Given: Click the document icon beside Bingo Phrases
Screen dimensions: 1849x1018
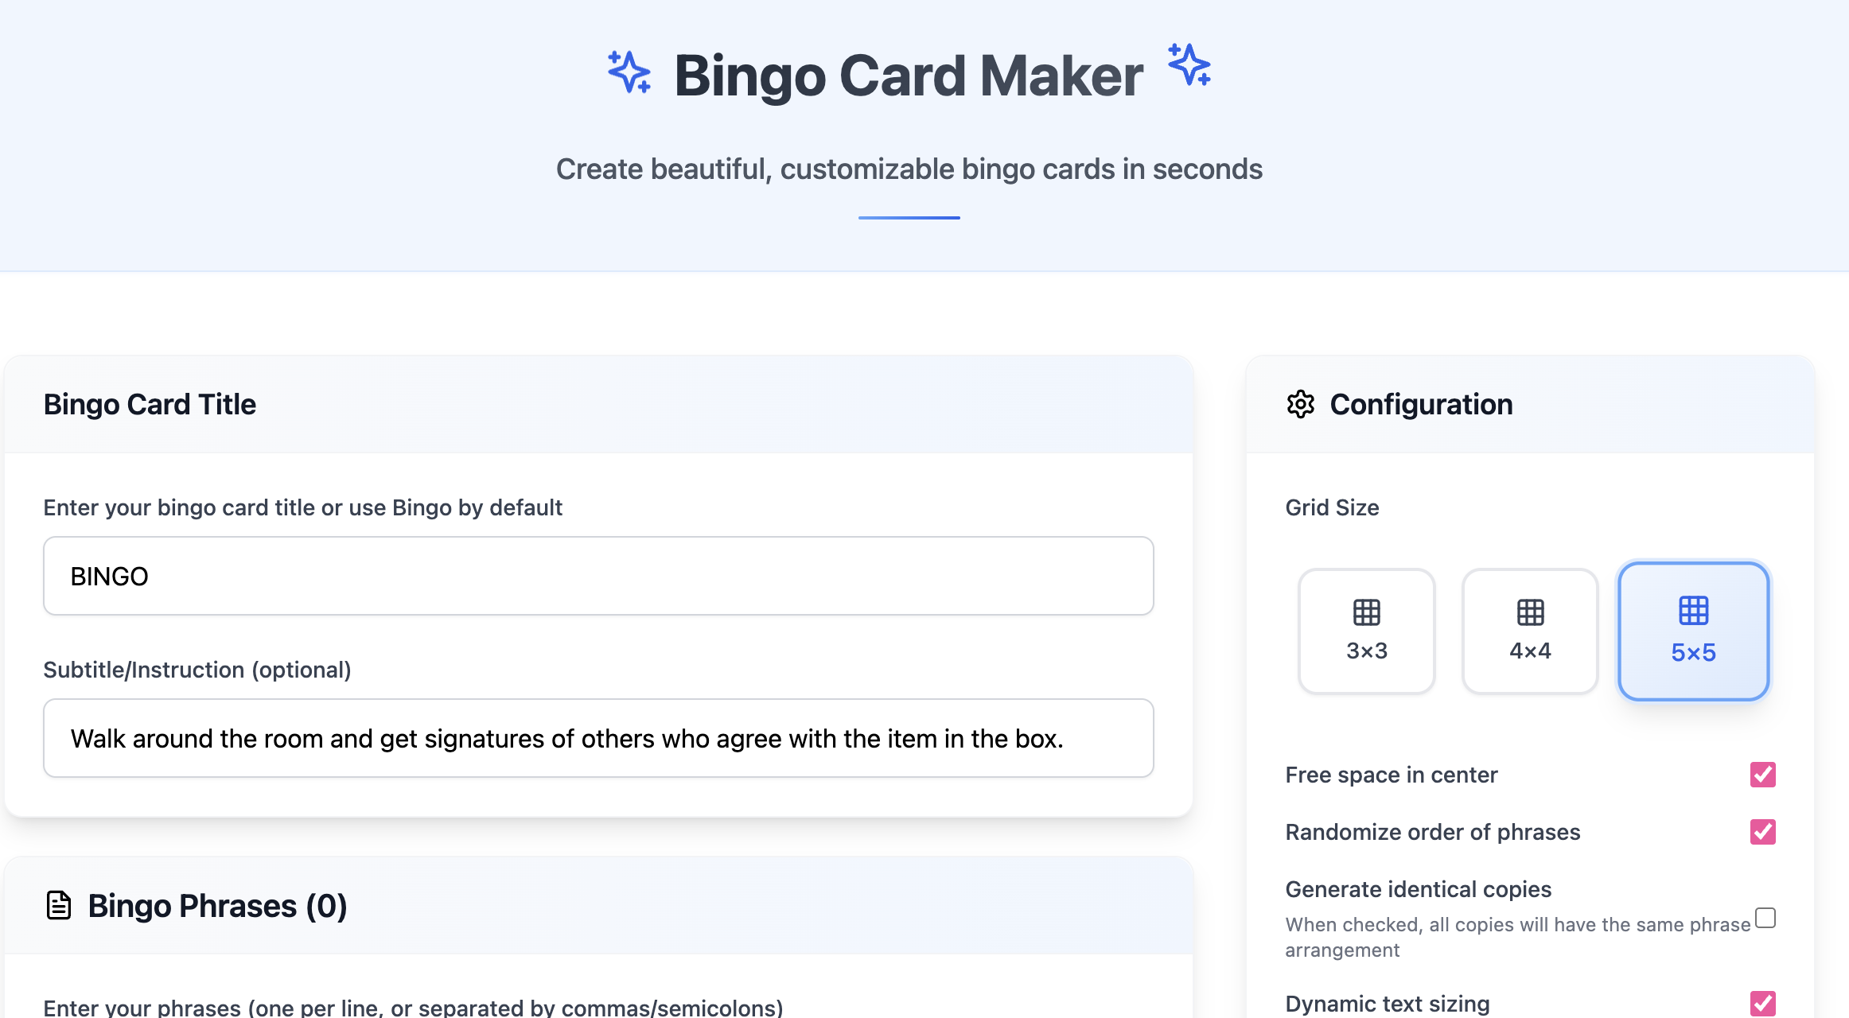Looking at the screenshot, I should coord(58,904).
